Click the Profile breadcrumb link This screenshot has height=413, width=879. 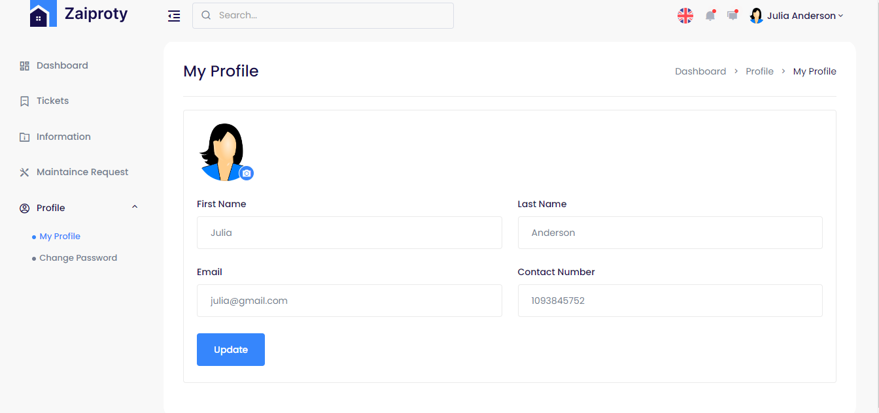point(759,71)
